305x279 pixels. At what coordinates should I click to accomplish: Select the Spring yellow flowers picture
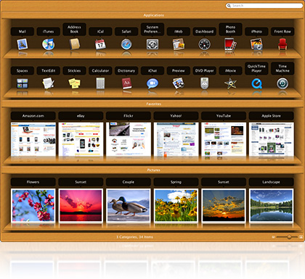pyautogui.click(x=176, y=206)
